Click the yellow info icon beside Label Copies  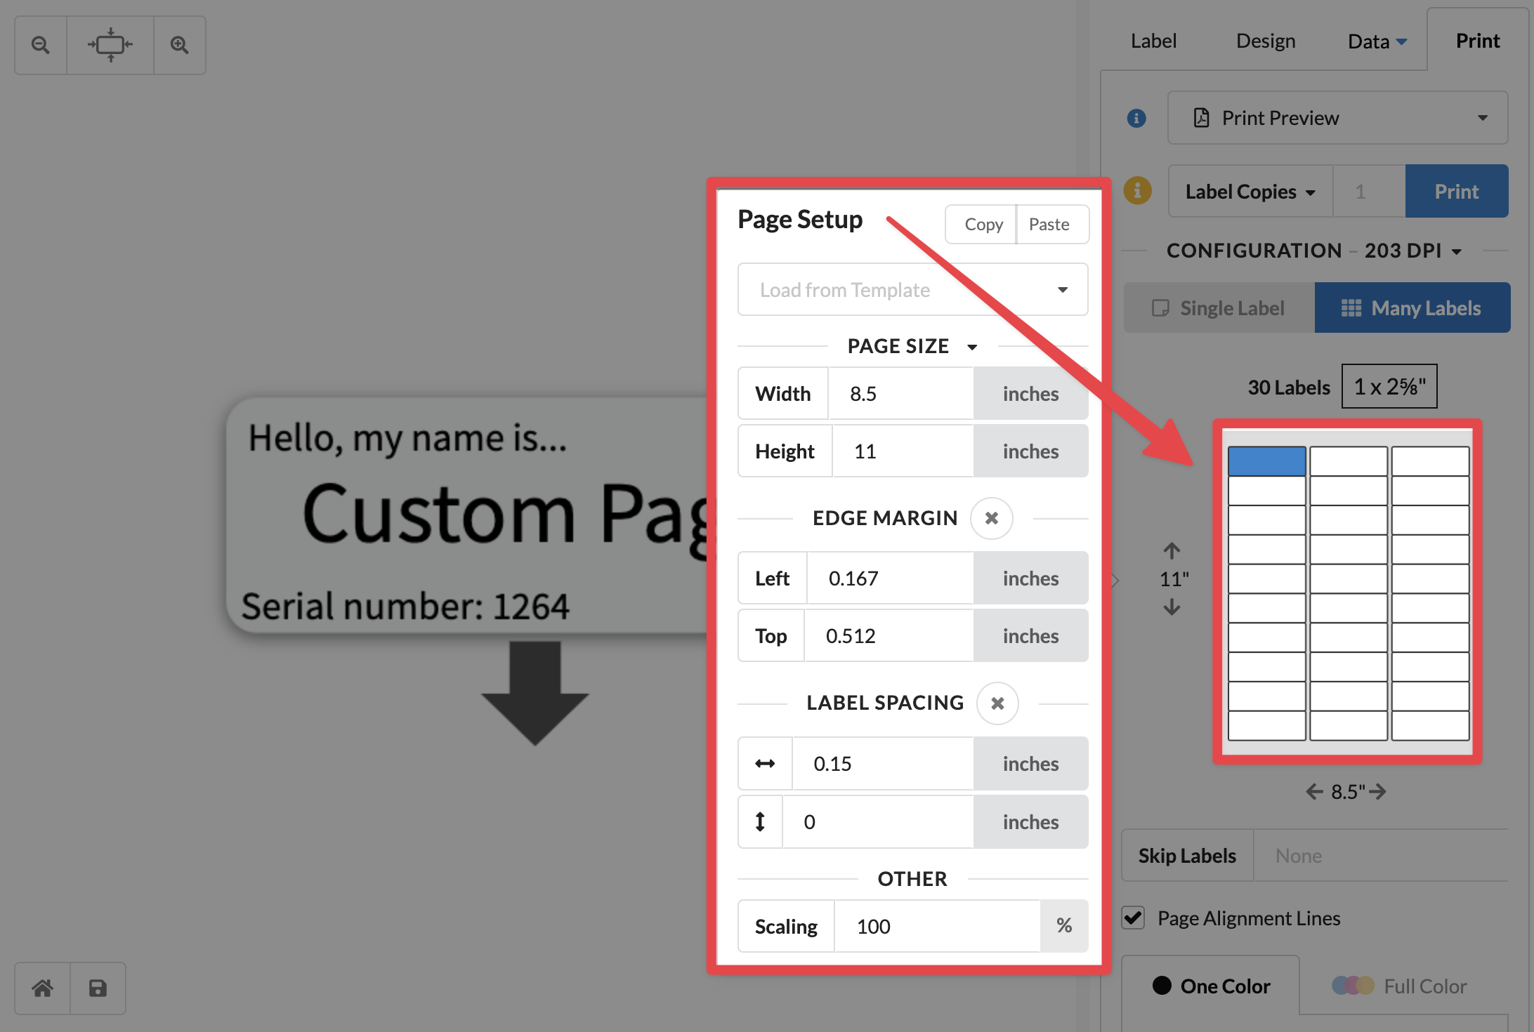pos(1137,191)
